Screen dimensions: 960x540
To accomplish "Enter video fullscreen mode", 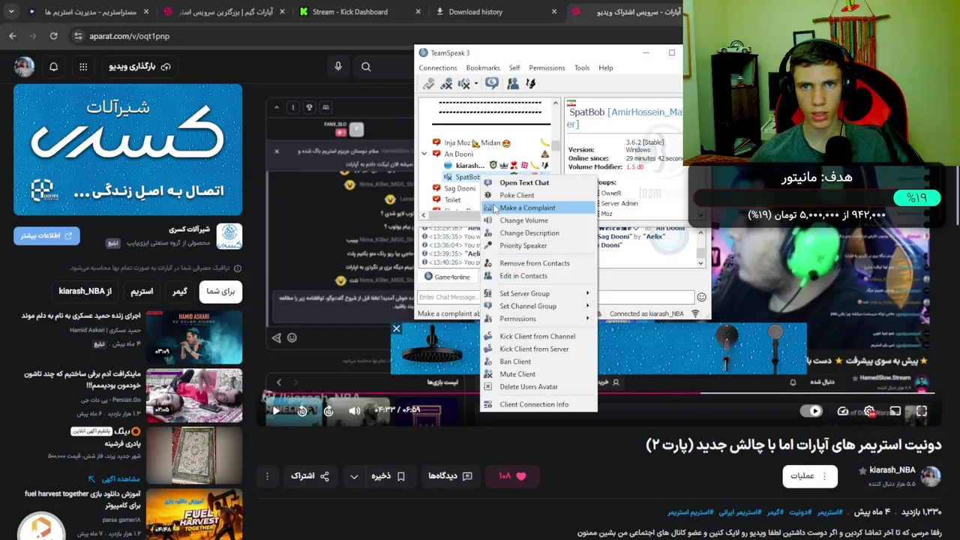I will tap(922, 411).
